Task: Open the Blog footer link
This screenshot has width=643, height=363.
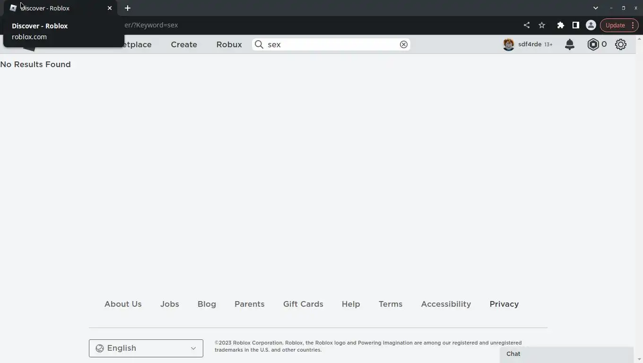Action: point(207,304)
